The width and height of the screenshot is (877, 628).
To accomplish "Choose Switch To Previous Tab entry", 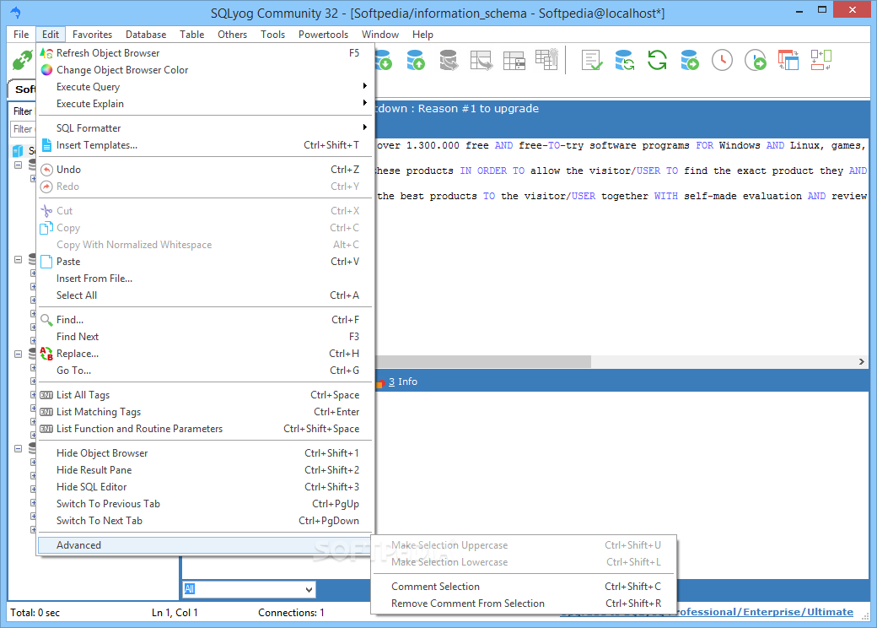I will 205,504.
